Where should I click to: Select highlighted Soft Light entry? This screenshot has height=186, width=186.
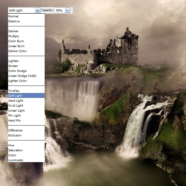pos(15,96)
